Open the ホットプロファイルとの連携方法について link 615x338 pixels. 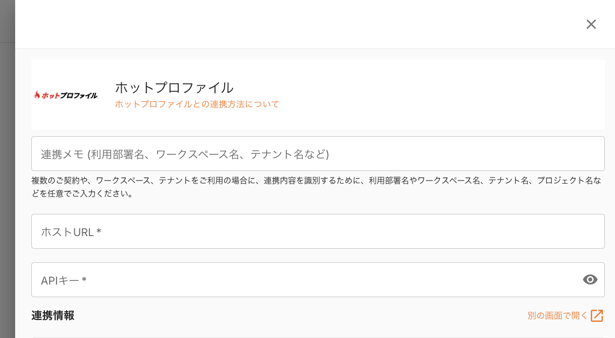tap(197, 104)
